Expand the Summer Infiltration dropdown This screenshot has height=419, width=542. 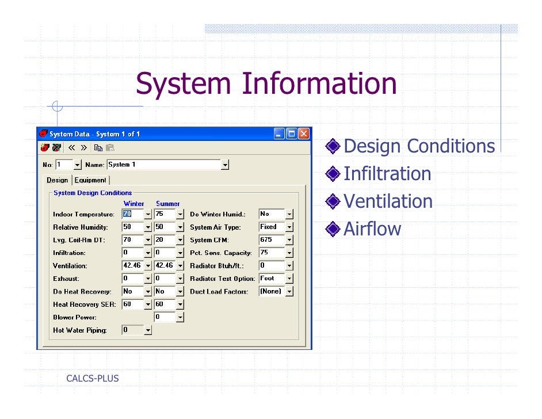pos(180,253)
